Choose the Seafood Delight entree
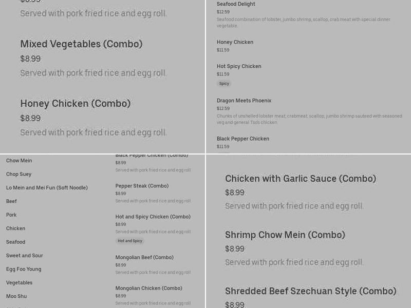 [x=236, y=4]
